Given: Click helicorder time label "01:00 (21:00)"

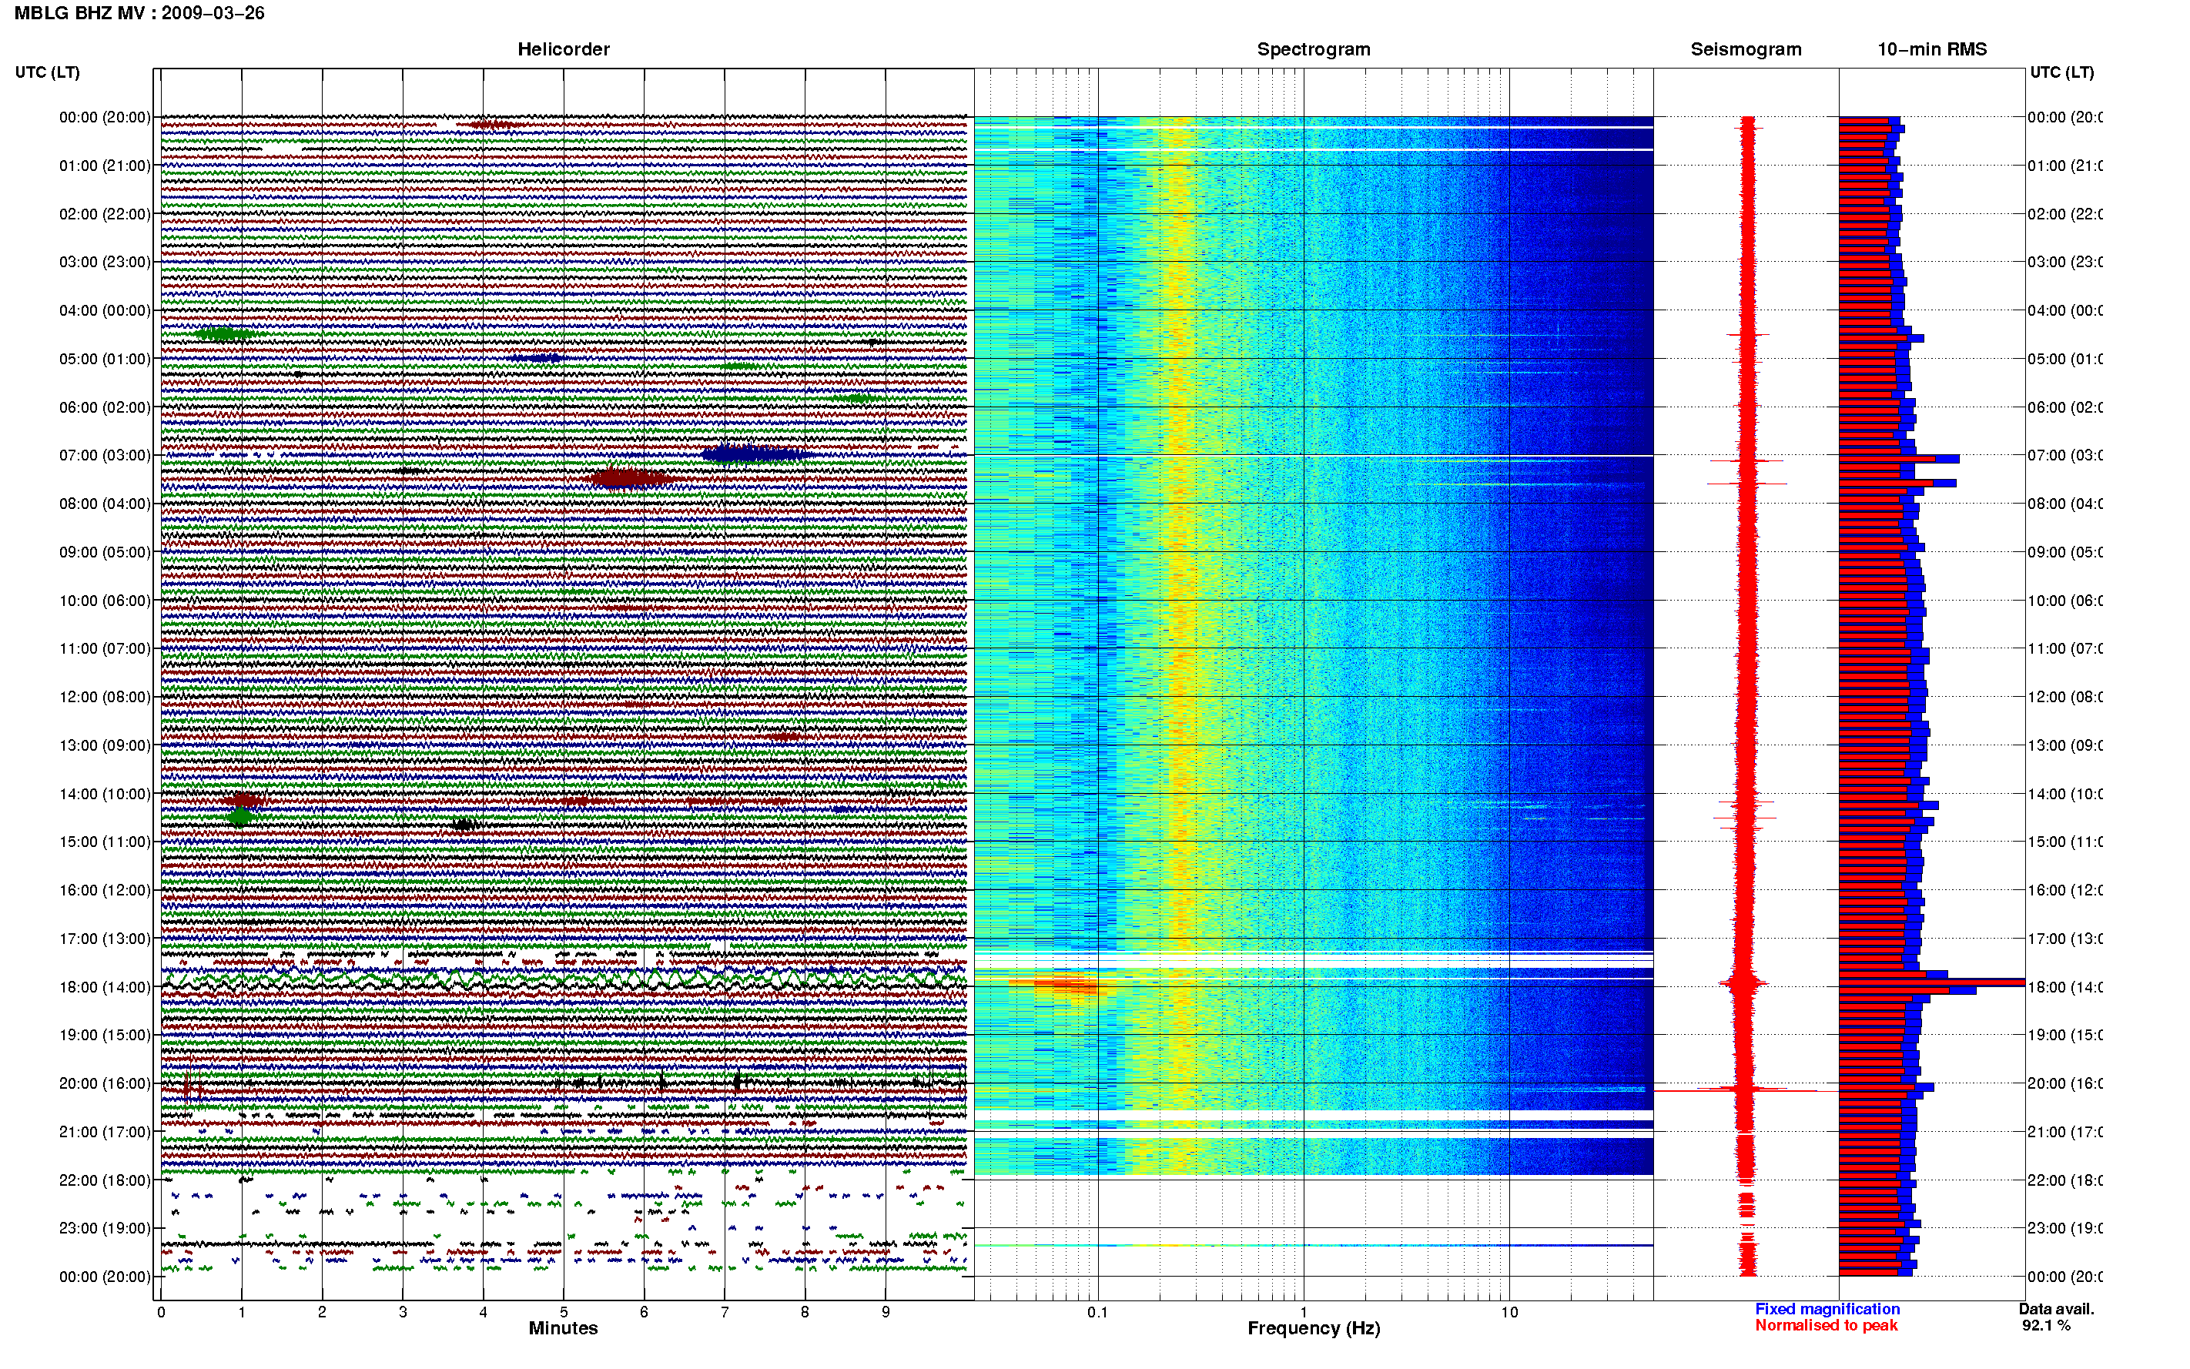Looking at the screenshot, I should pyautogui.click(x=105, y=166).
